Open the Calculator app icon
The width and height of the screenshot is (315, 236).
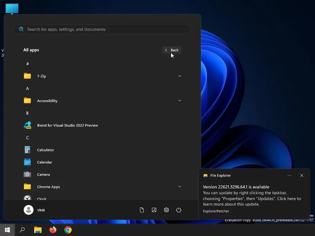[x=27, y=150]
